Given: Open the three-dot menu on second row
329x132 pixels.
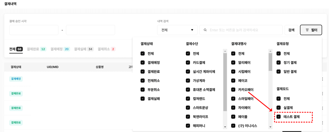Looking at the screenshot, I should pos(322,94).
